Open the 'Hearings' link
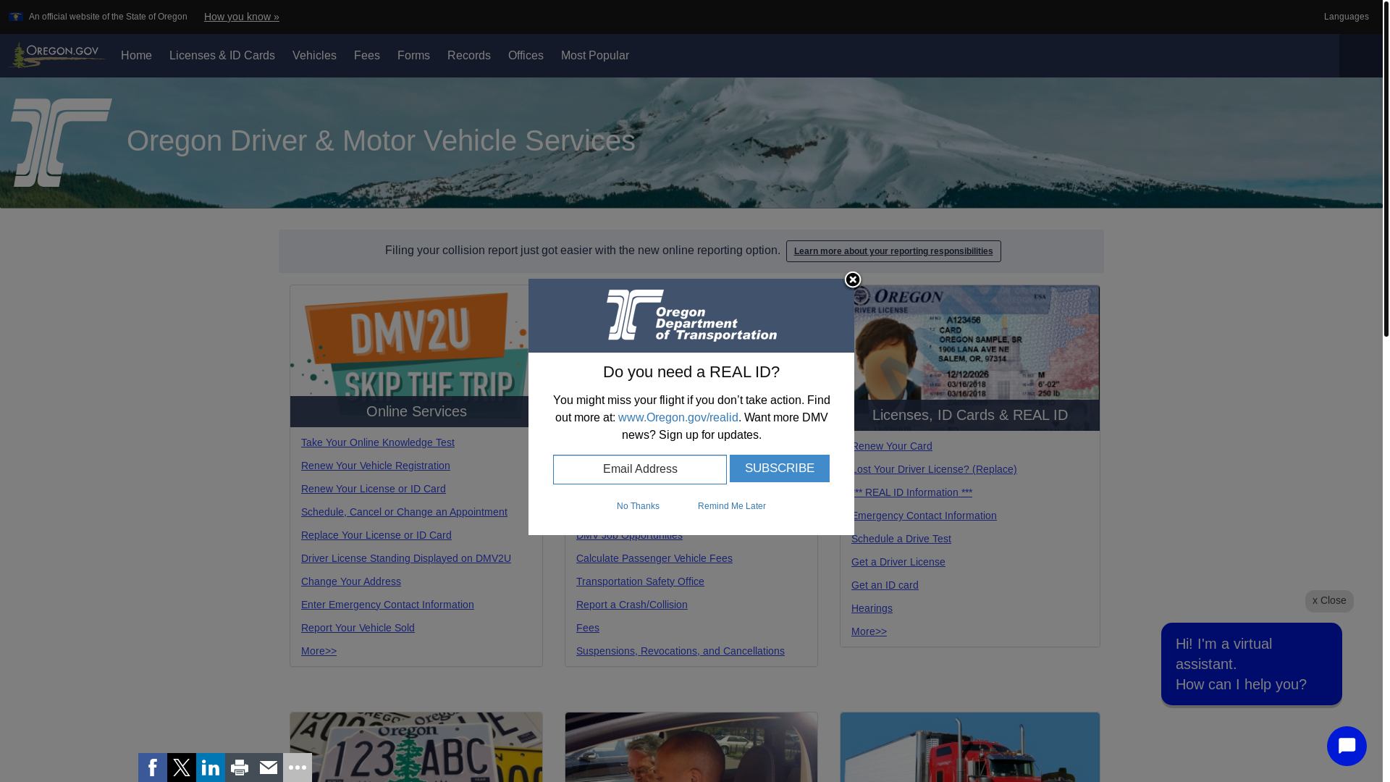 tap(872, 608)
